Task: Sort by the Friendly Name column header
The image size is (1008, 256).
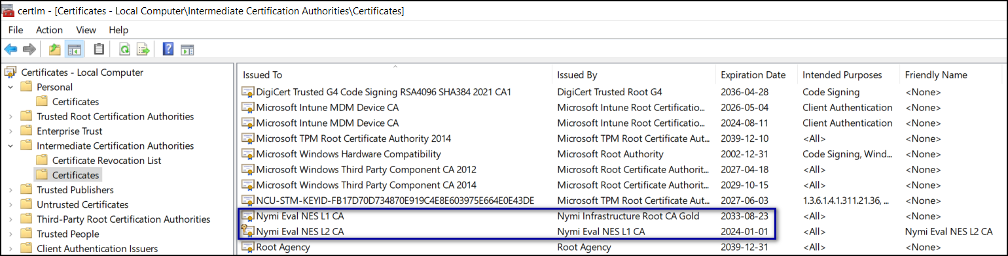Action: (x=950, y=75)
